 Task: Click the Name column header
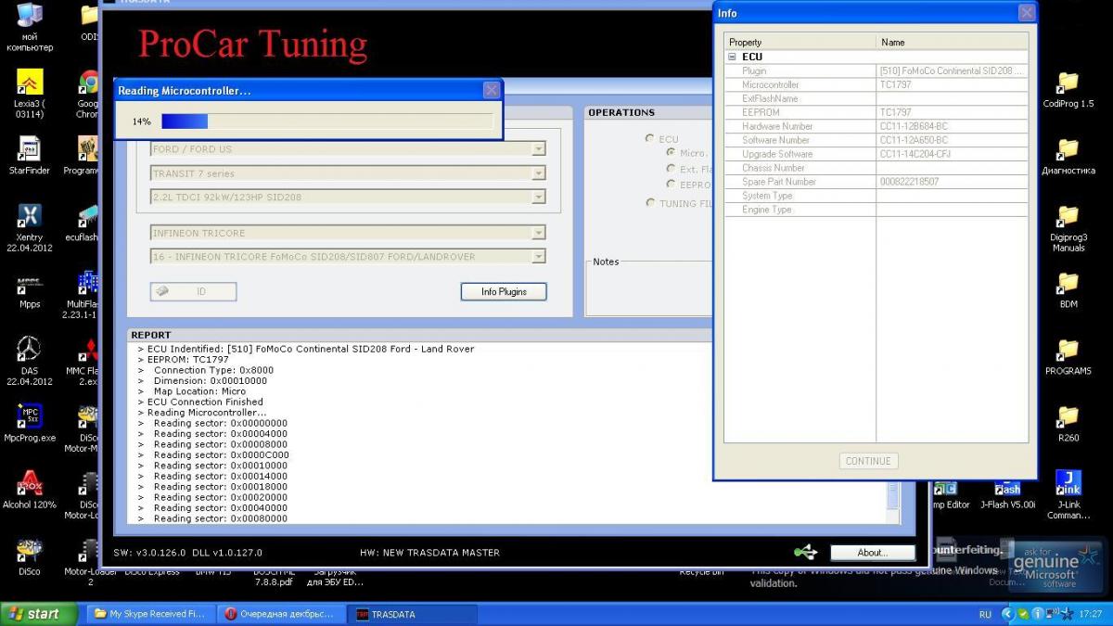pos(953,42)
